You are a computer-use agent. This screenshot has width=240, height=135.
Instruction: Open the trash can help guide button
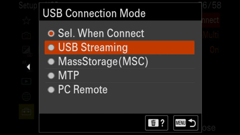156,123
